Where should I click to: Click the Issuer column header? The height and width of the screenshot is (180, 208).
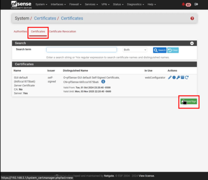pyautogui.click(x=51, y=71)
